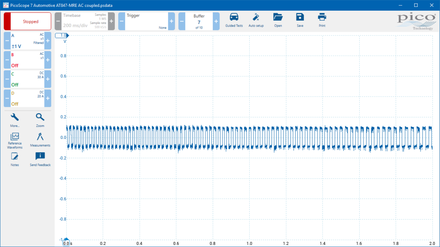Increase buffer number with plus button
The image size is (440, 247).
pos(216,21)
